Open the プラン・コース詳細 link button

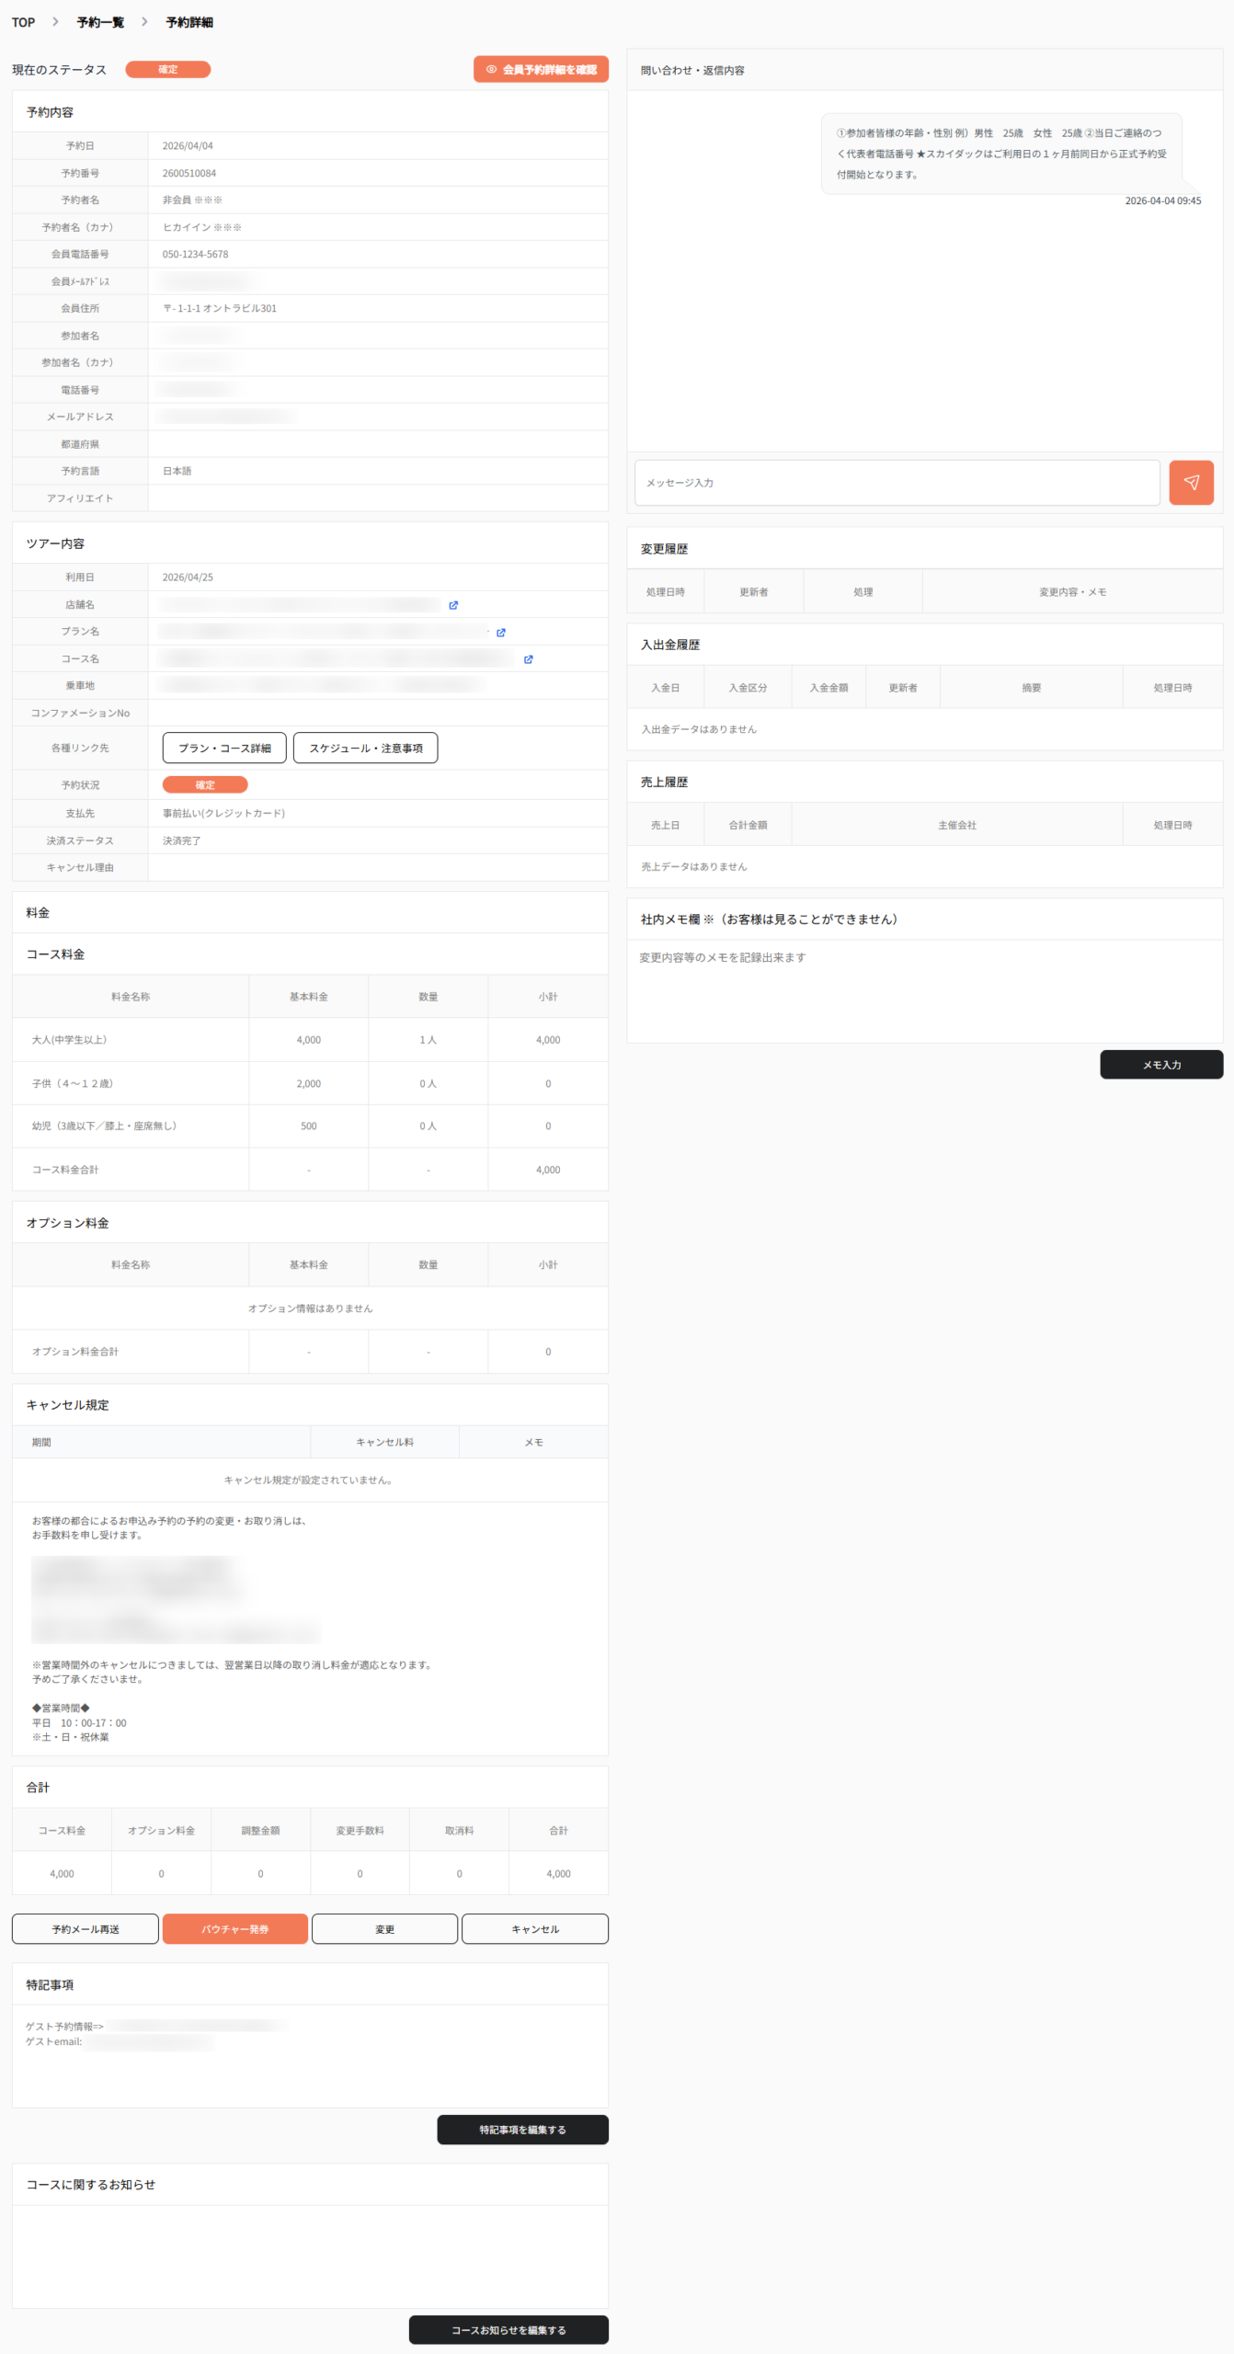pyautogui.click(x=224, y=748)
